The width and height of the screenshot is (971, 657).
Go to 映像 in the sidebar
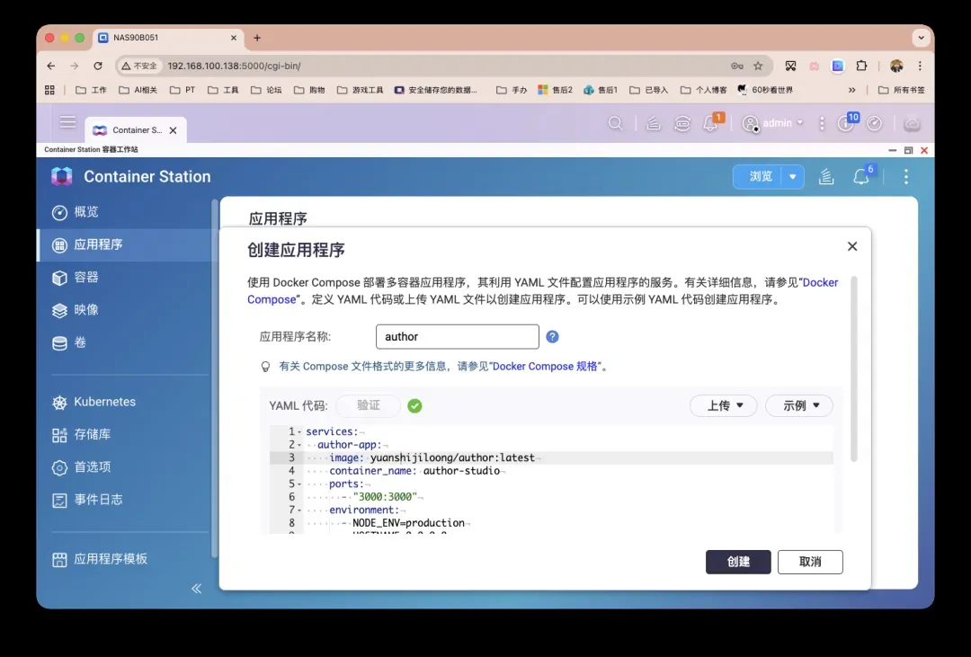[x=86, y=310]
